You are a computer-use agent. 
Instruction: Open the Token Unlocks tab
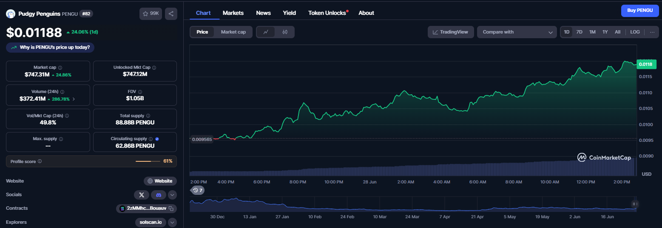click(x=327, y=13)
